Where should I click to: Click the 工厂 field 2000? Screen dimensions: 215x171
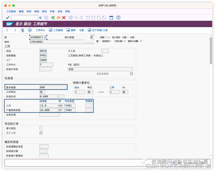43,60
